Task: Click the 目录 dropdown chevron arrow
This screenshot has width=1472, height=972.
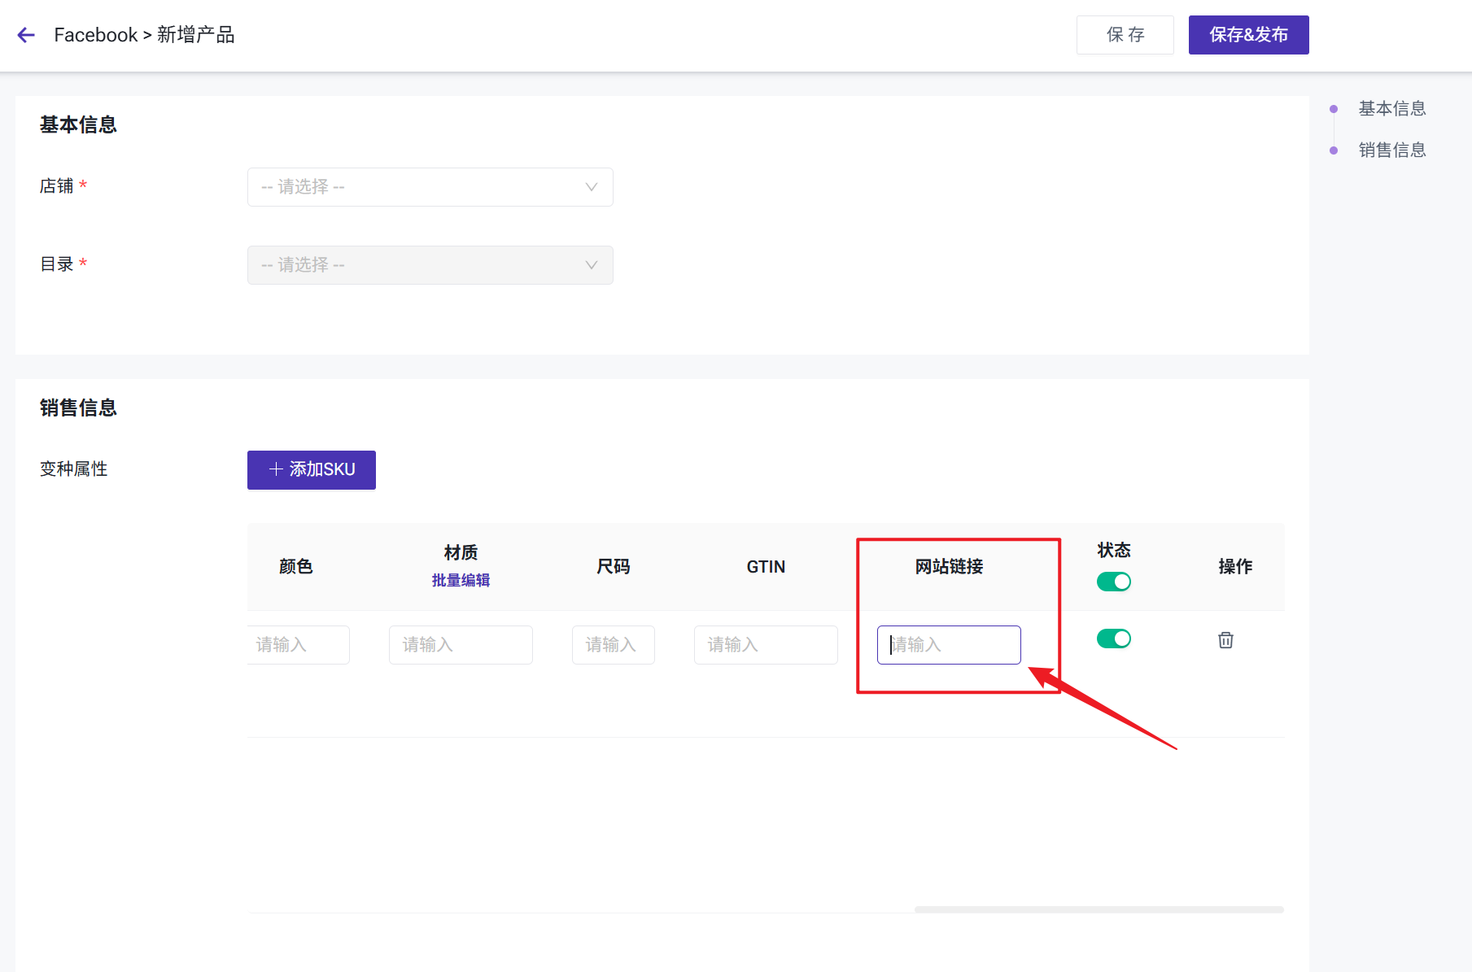Action: [592, 265]
